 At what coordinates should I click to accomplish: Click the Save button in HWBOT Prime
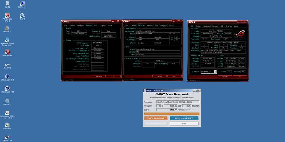[184, 124]
